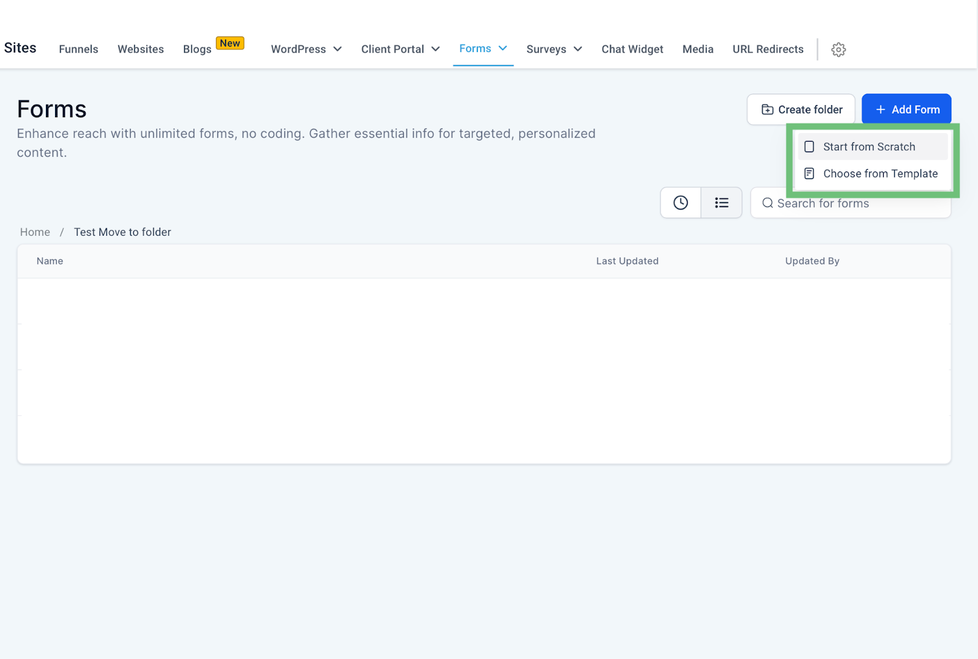Expand the Surveys dropdown chevron
This screenshot has height=659, width=978.
[x=577, y=49]
